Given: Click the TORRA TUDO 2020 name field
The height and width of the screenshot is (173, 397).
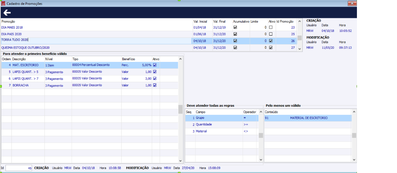Looking at the screenshot, I should pyautogui.click(x=96, y=41).
